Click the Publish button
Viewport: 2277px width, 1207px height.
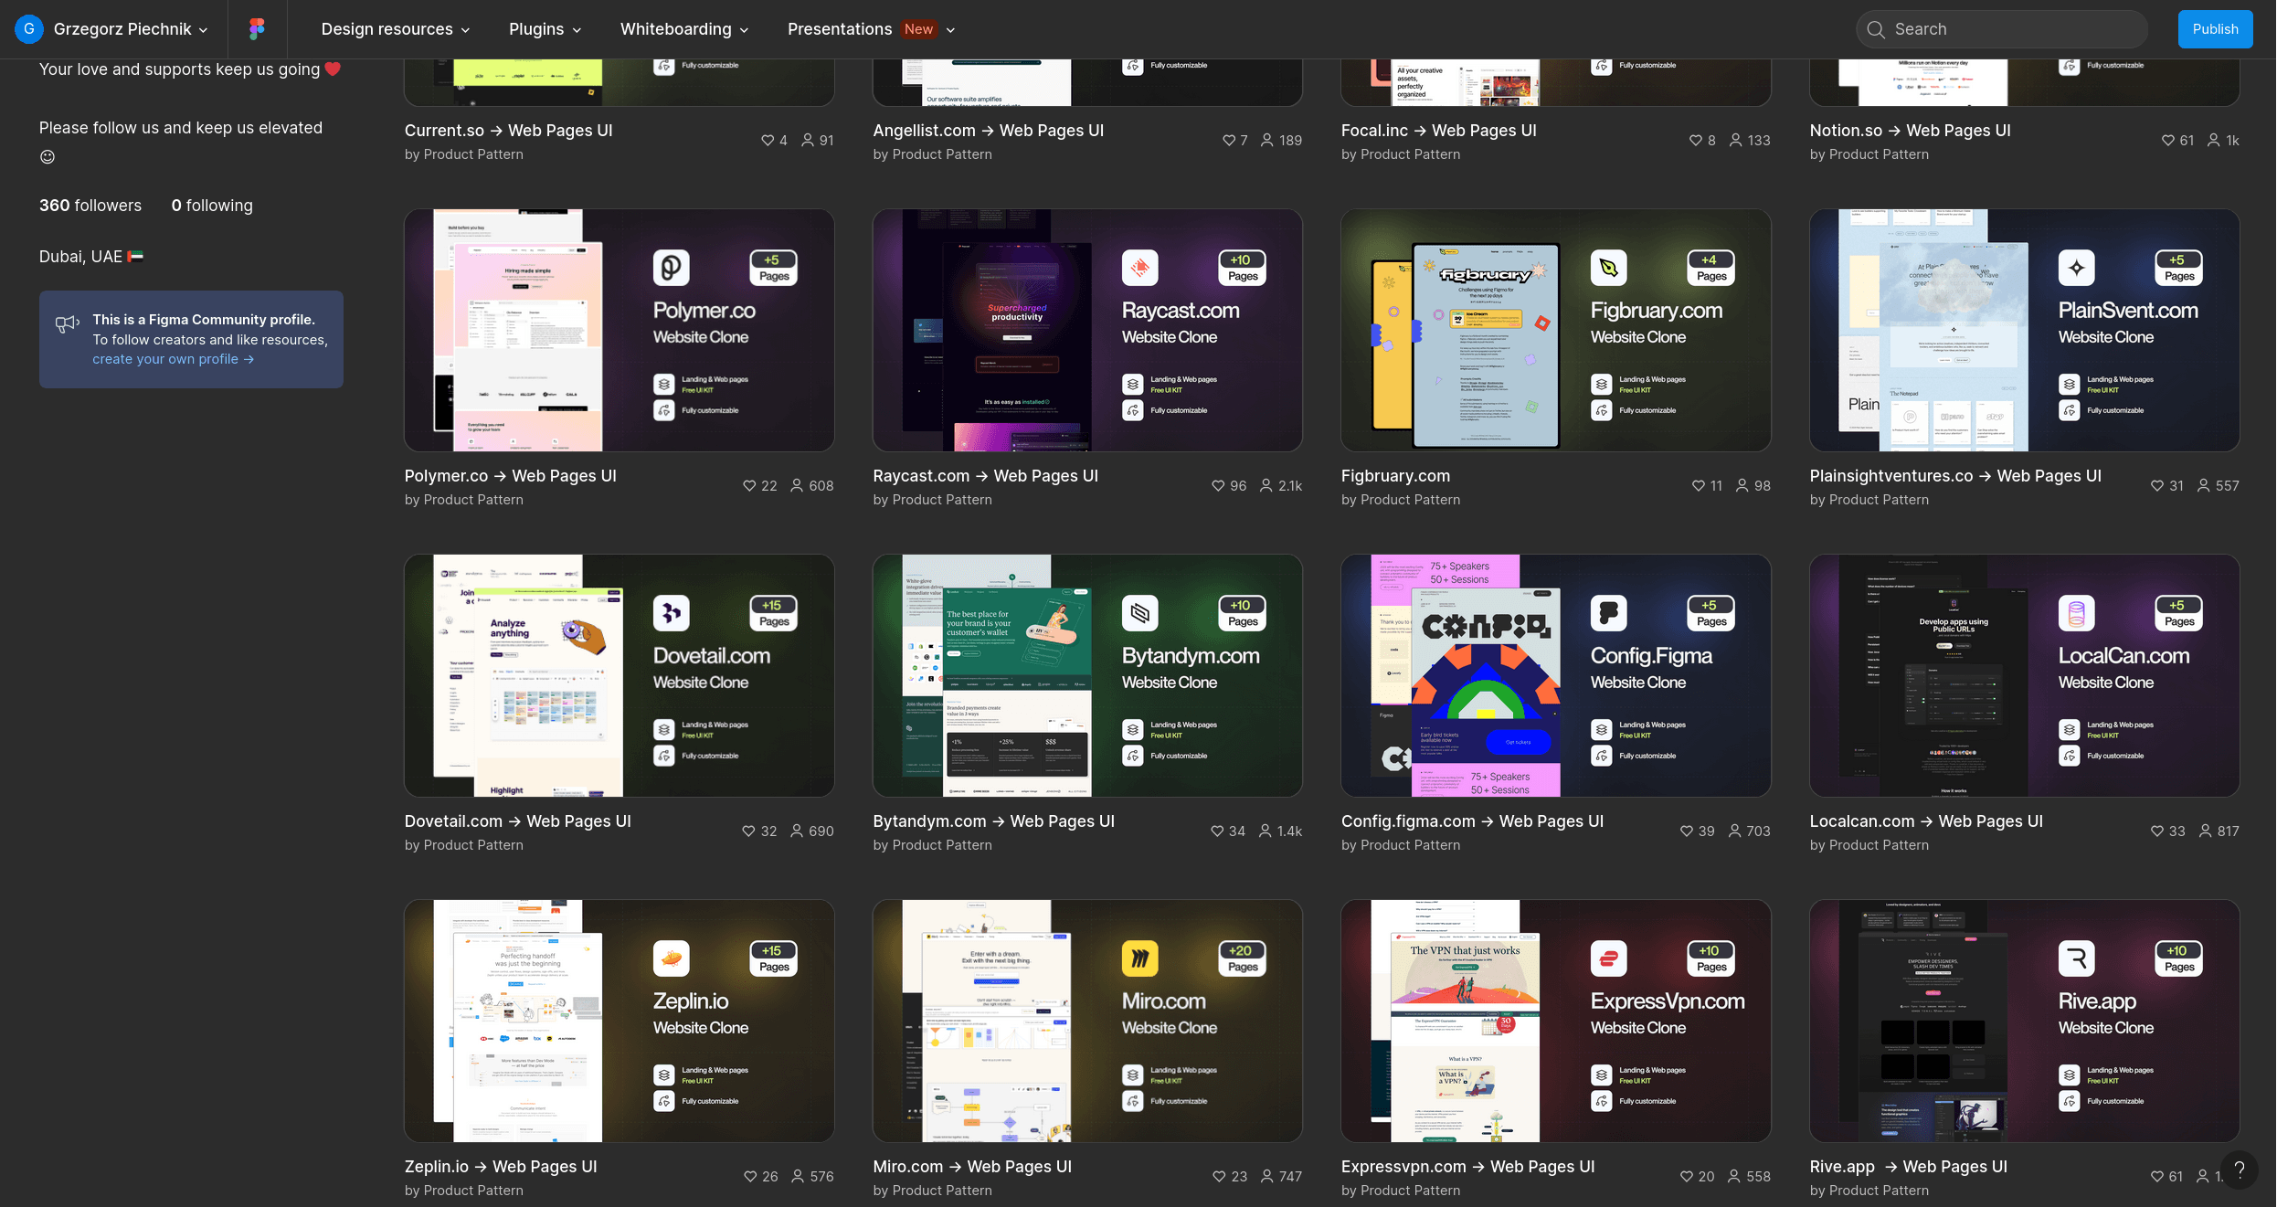(2215, 29)
